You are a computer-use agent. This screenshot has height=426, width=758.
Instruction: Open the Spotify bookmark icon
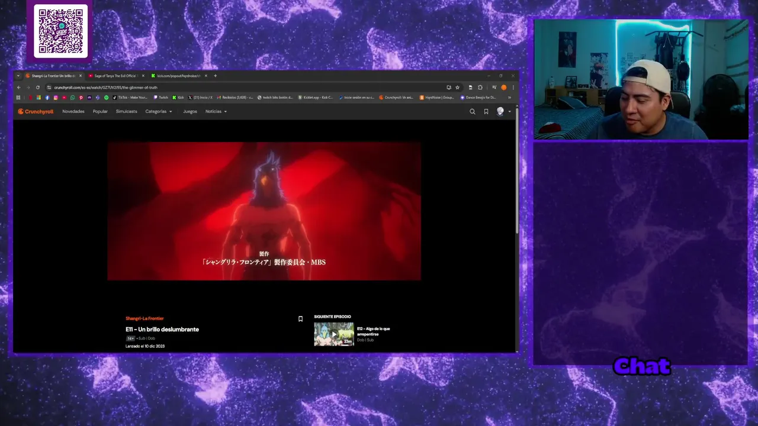[x=106, y=98]
